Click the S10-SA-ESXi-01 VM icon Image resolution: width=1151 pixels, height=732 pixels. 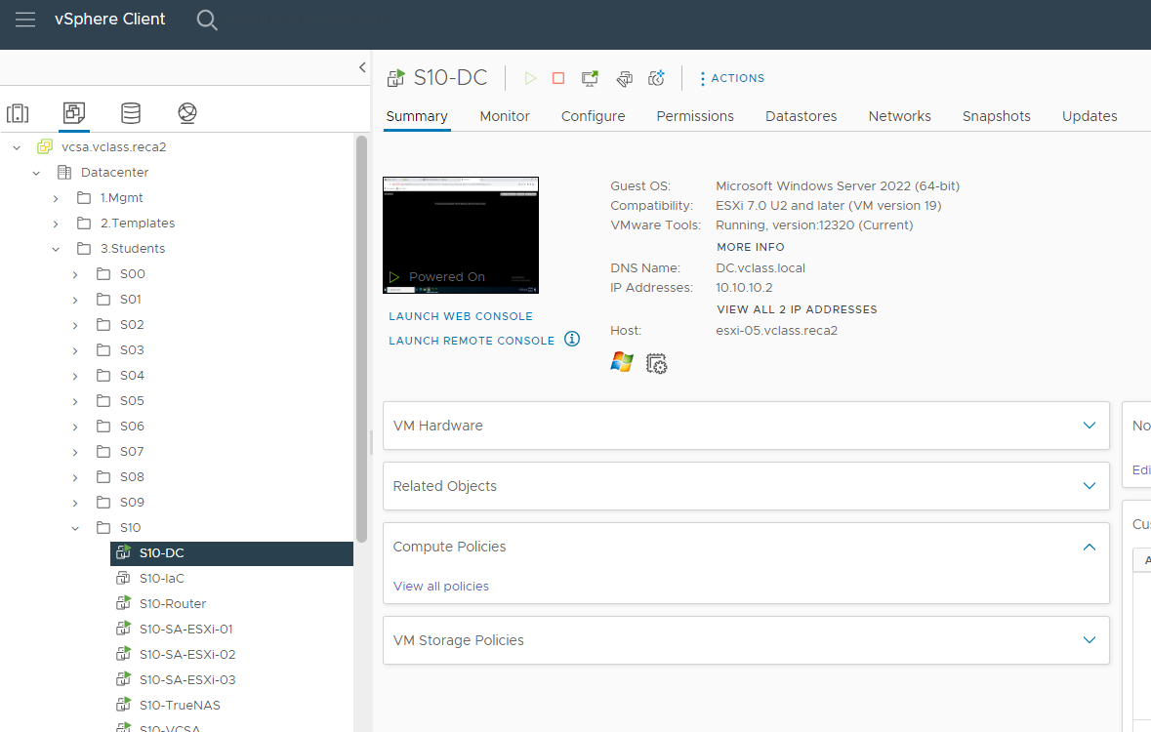(123, 630)
